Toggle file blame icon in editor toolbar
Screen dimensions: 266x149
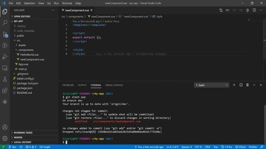248,10
